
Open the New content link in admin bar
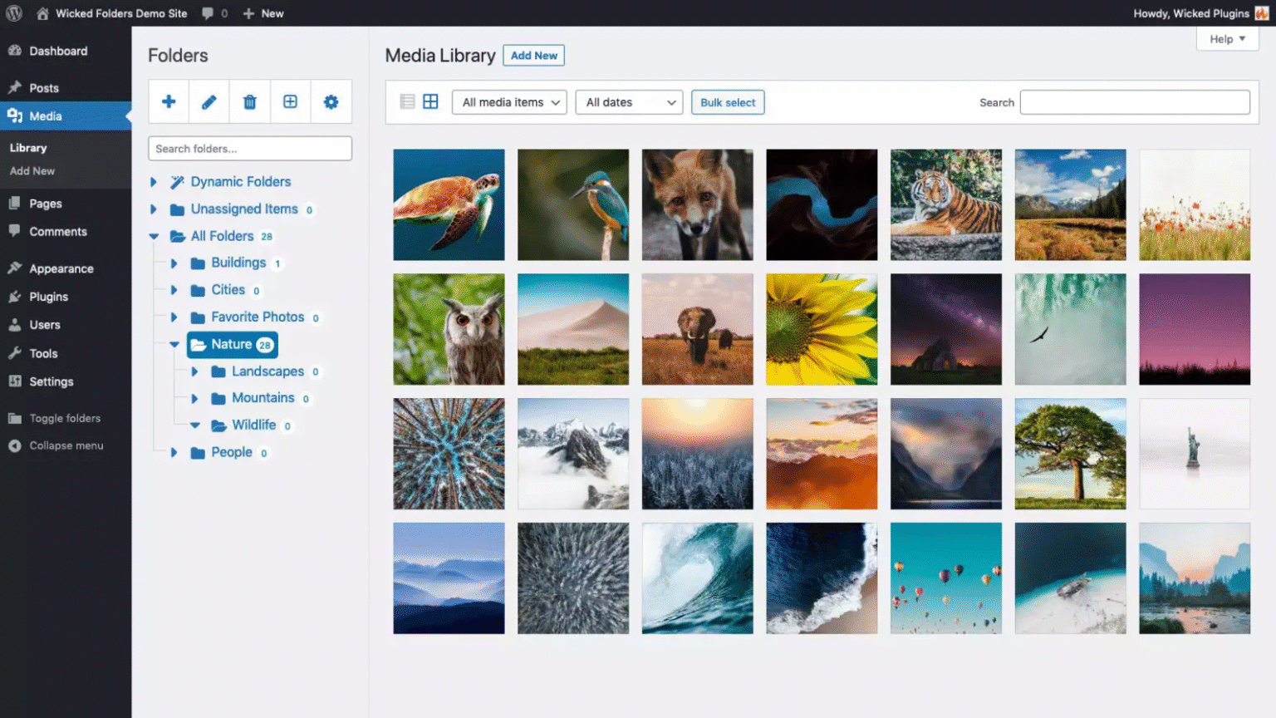(263, 13)
